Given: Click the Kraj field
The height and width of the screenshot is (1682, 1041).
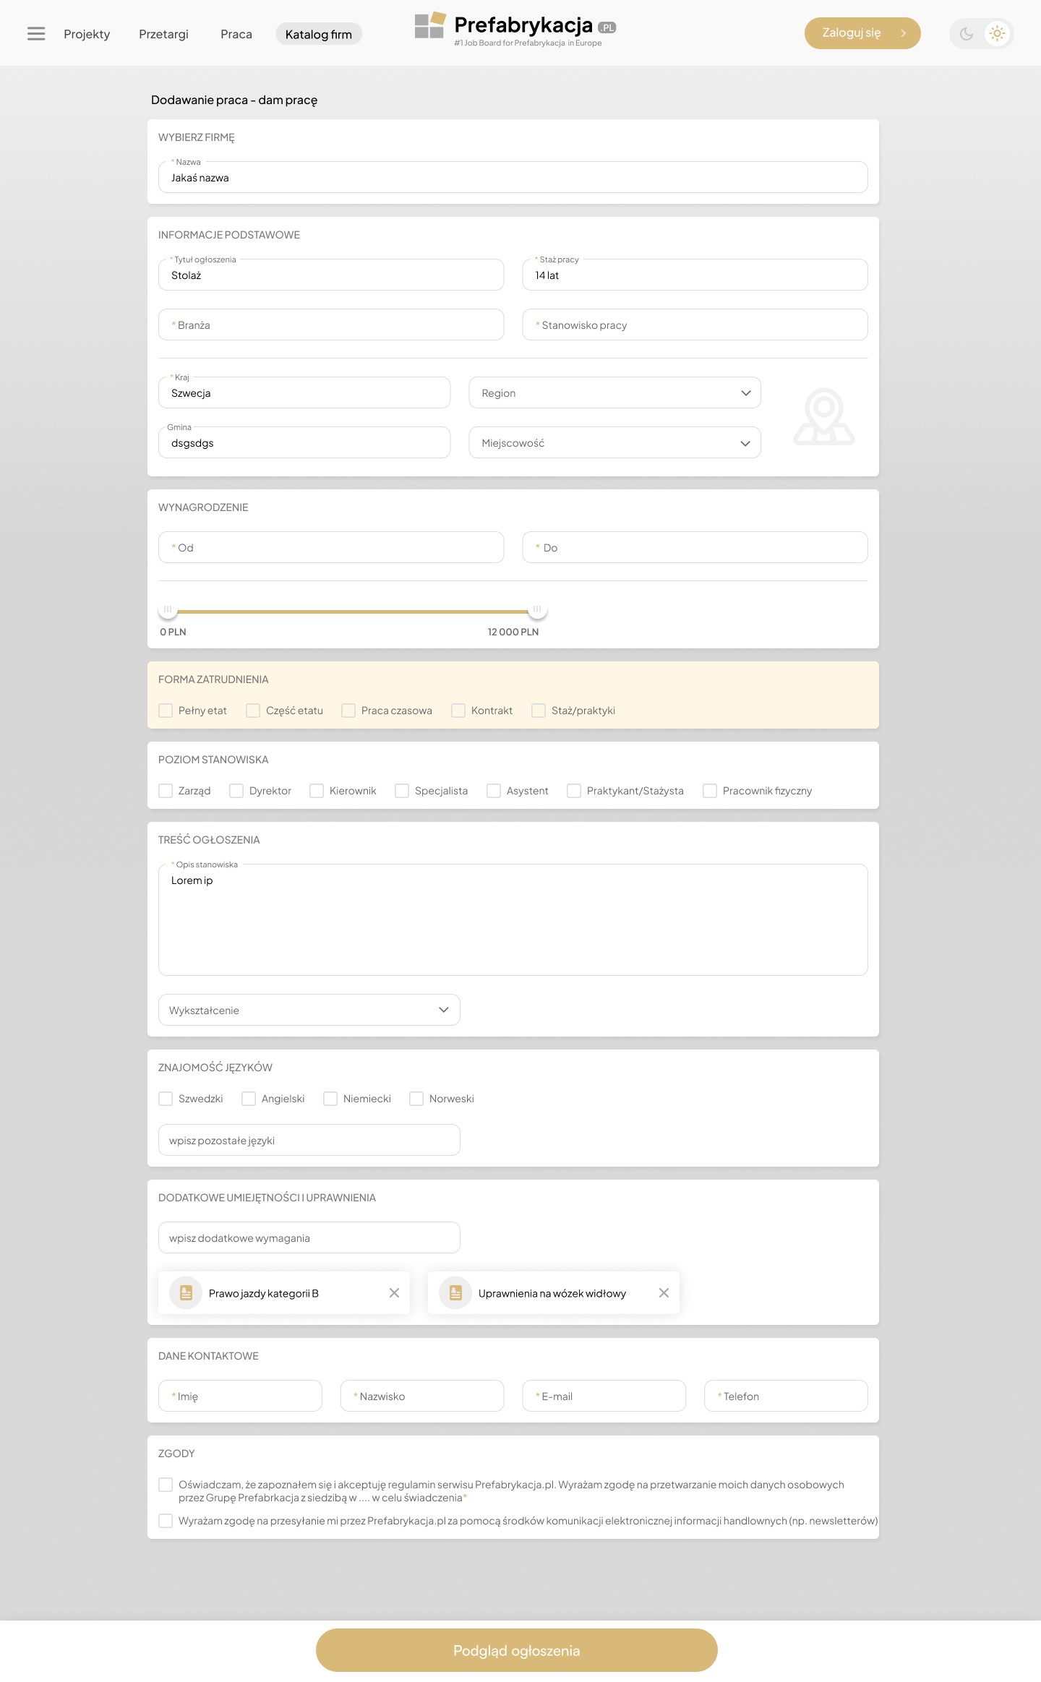Looking at the screenshot, I should point(304,392).
